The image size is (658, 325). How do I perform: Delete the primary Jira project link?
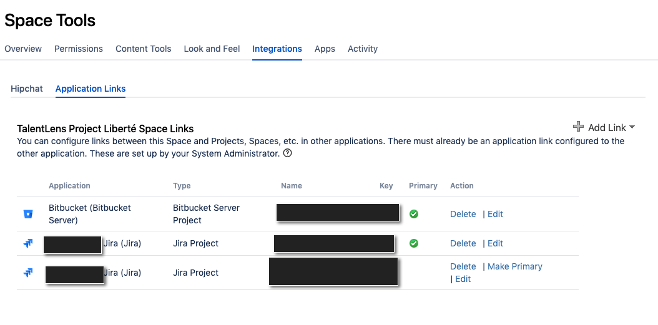463,243
